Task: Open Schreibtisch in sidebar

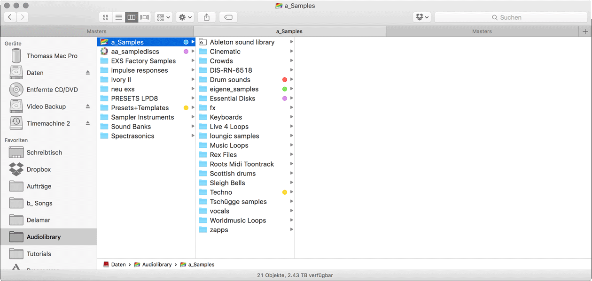Action: [x=48, y=152]
